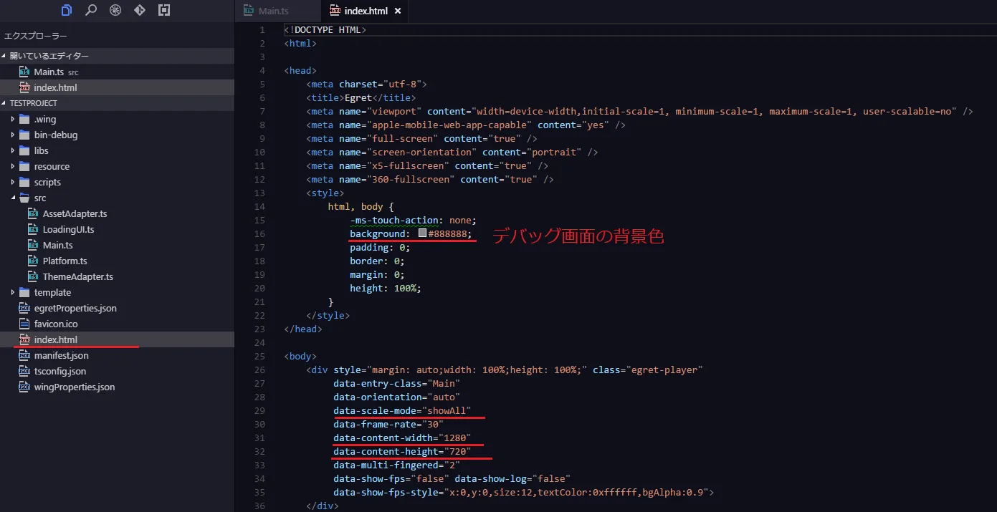Image resolution: width=997 pixels, height=512 pixels.
Task: Collapse the src folder
Action: click(13, 198)
